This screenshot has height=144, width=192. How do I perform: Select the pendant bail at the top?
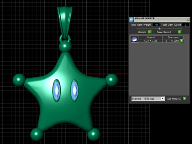tap(65, 23)
